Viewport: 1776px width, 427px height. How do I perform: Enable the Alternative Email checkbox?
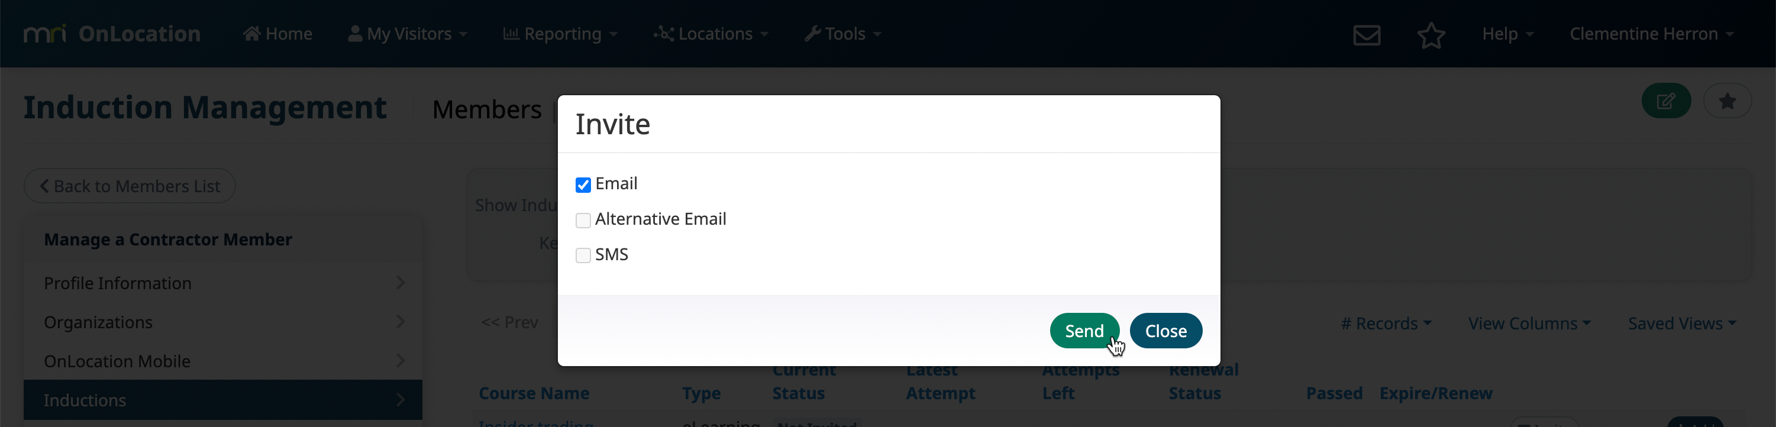click(583, 221)
